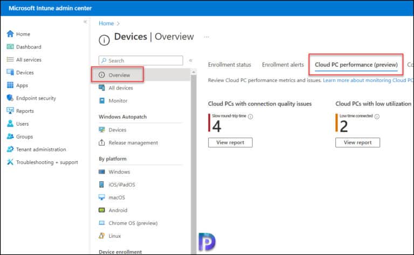Select the Windows platform label
414x255 pixels.
(119, 171)
